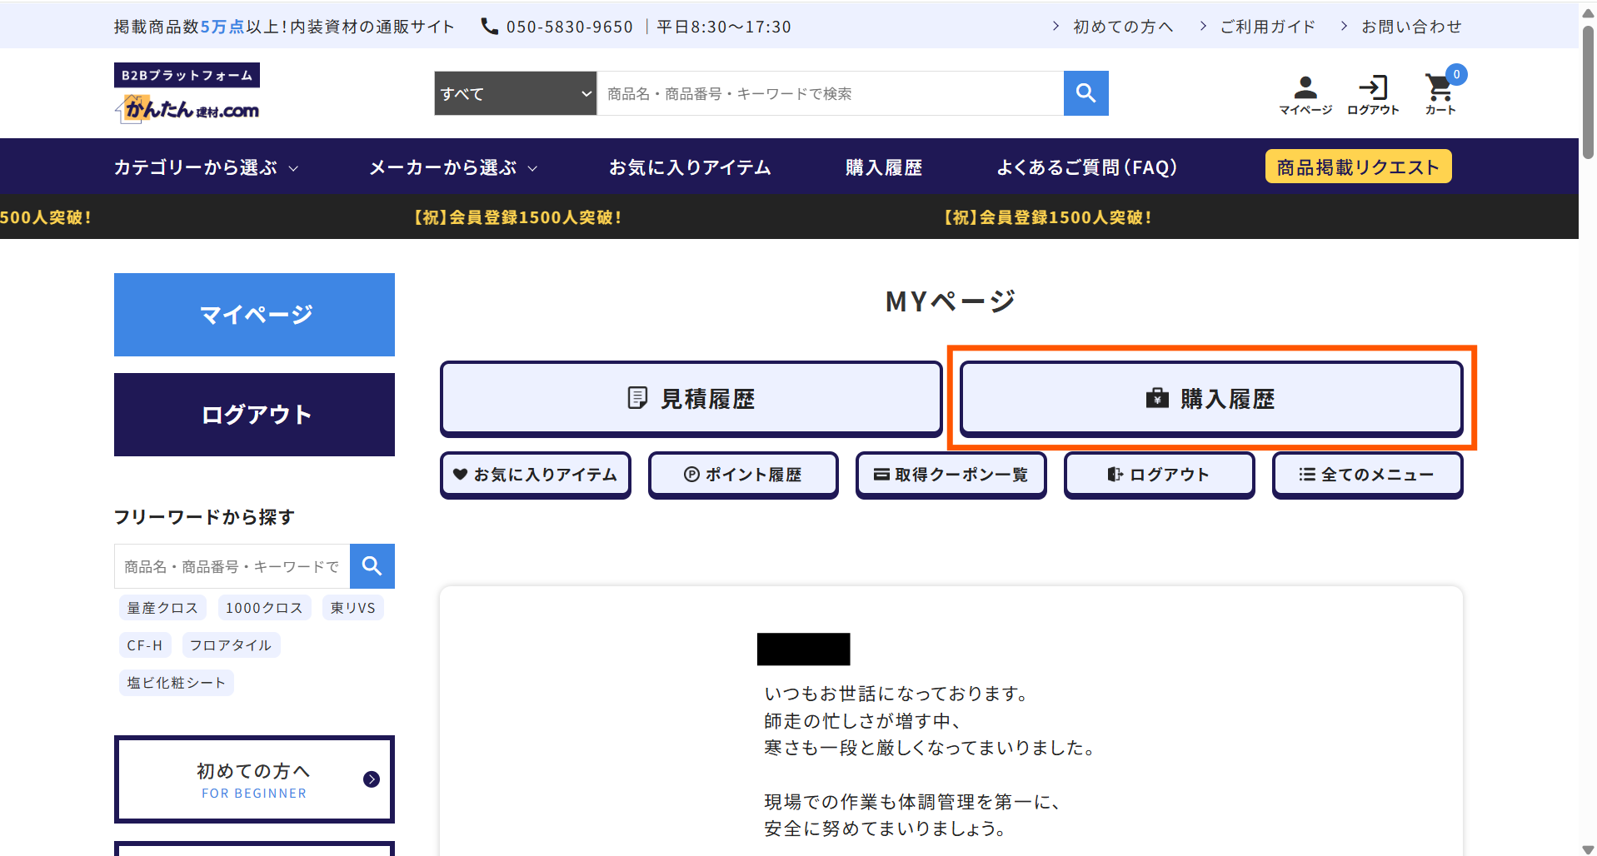The width and height of the screenshot is (1597, 856).
Task: Open よくあるご質問（FAQ） from the navigation
Action: pos(1088,167)
